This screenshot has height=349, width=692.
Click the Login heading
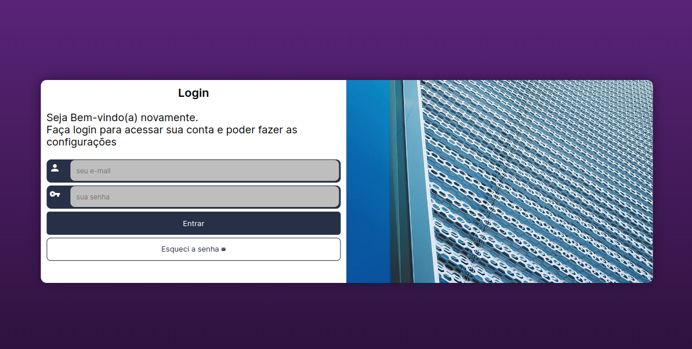[193, 93]
